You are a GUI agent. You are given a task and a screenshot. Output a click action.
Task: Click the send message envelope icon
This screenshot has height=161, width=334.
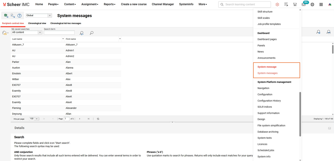point(5,33)
